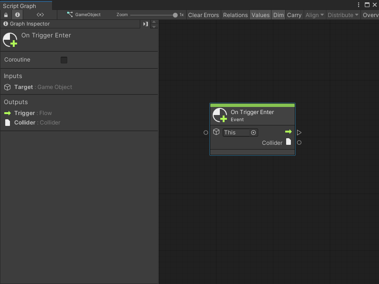Viewport: 379px width, 284px height.
Task: Toggle the Values display in the toolbar
Action: pos(260,15)
